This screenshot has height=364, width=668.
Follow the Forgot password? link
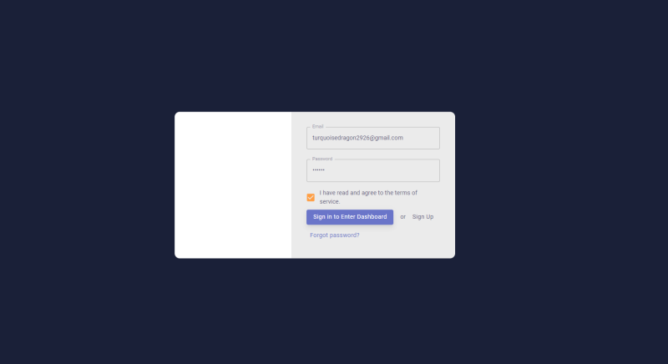pos(335,235)
